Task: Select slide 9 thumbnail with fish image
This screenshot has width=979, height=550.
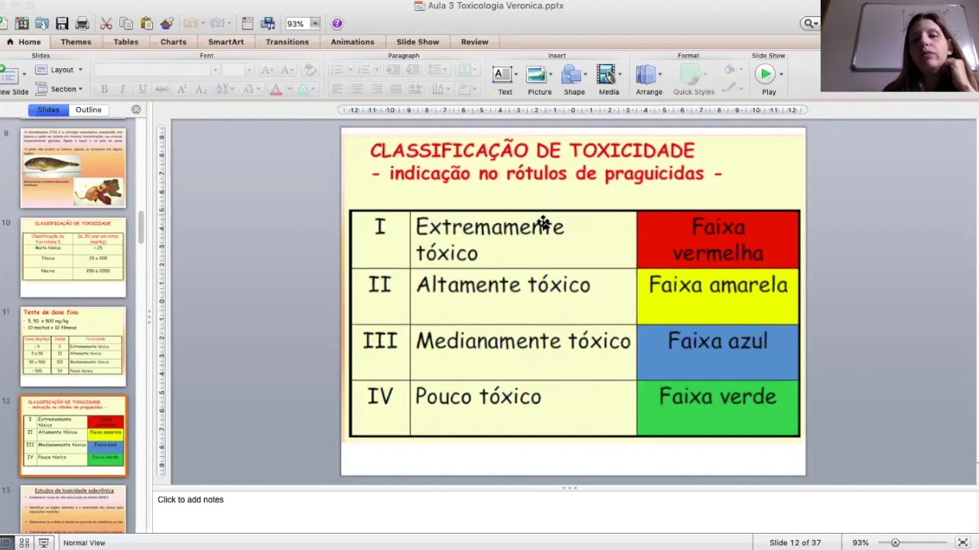Action: (73, 168)
